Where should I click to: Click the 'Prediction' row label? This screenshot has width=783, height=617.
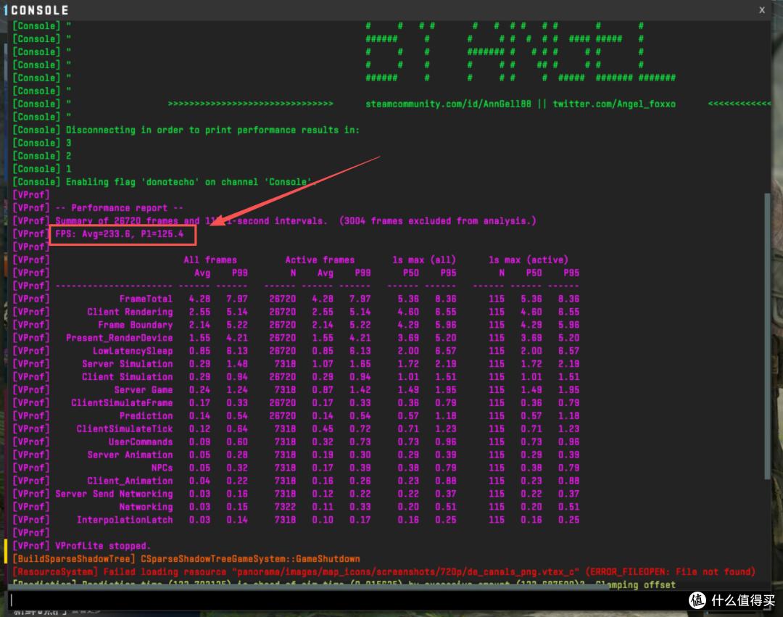pyautogui.click(x=146, y=415)
